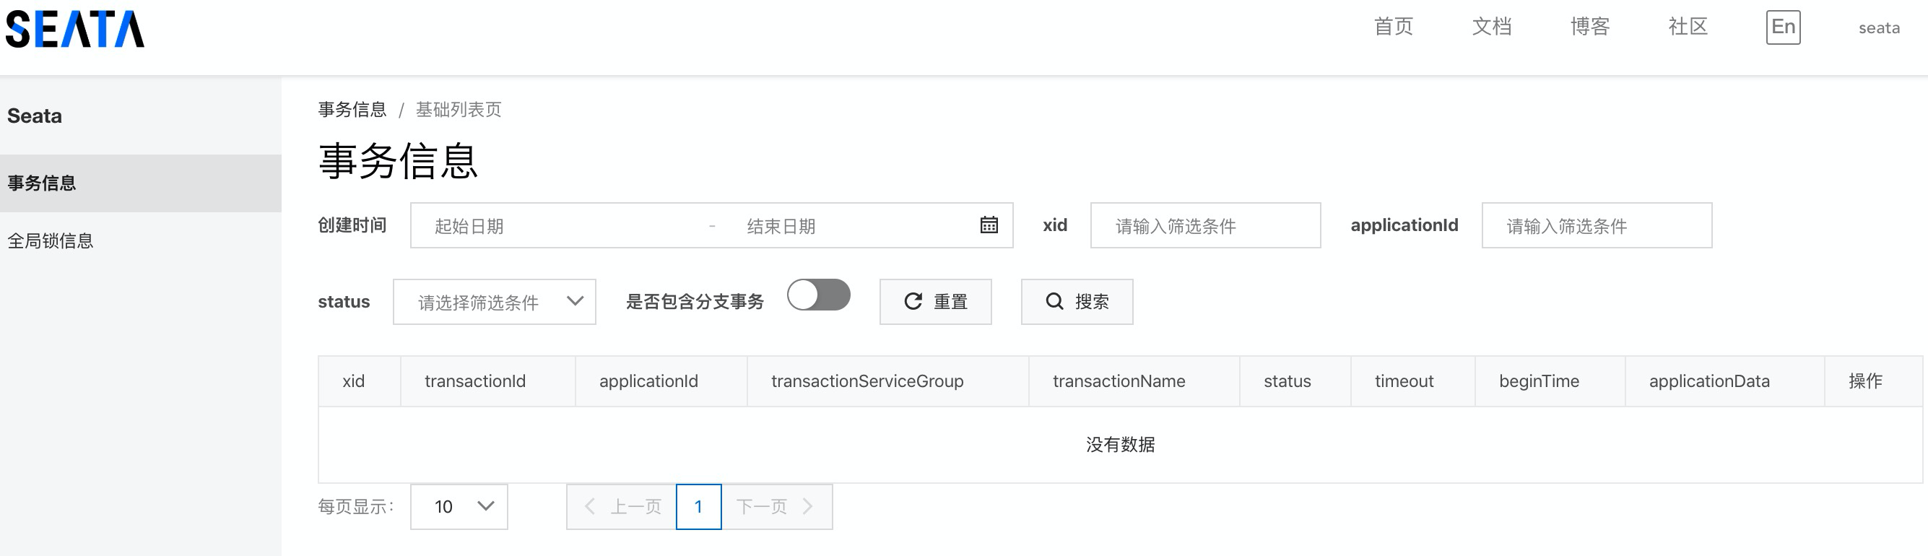Expand the status dropdown using its chevron arrow
This screenshot has height=556, width=1928.
[575, 302]
